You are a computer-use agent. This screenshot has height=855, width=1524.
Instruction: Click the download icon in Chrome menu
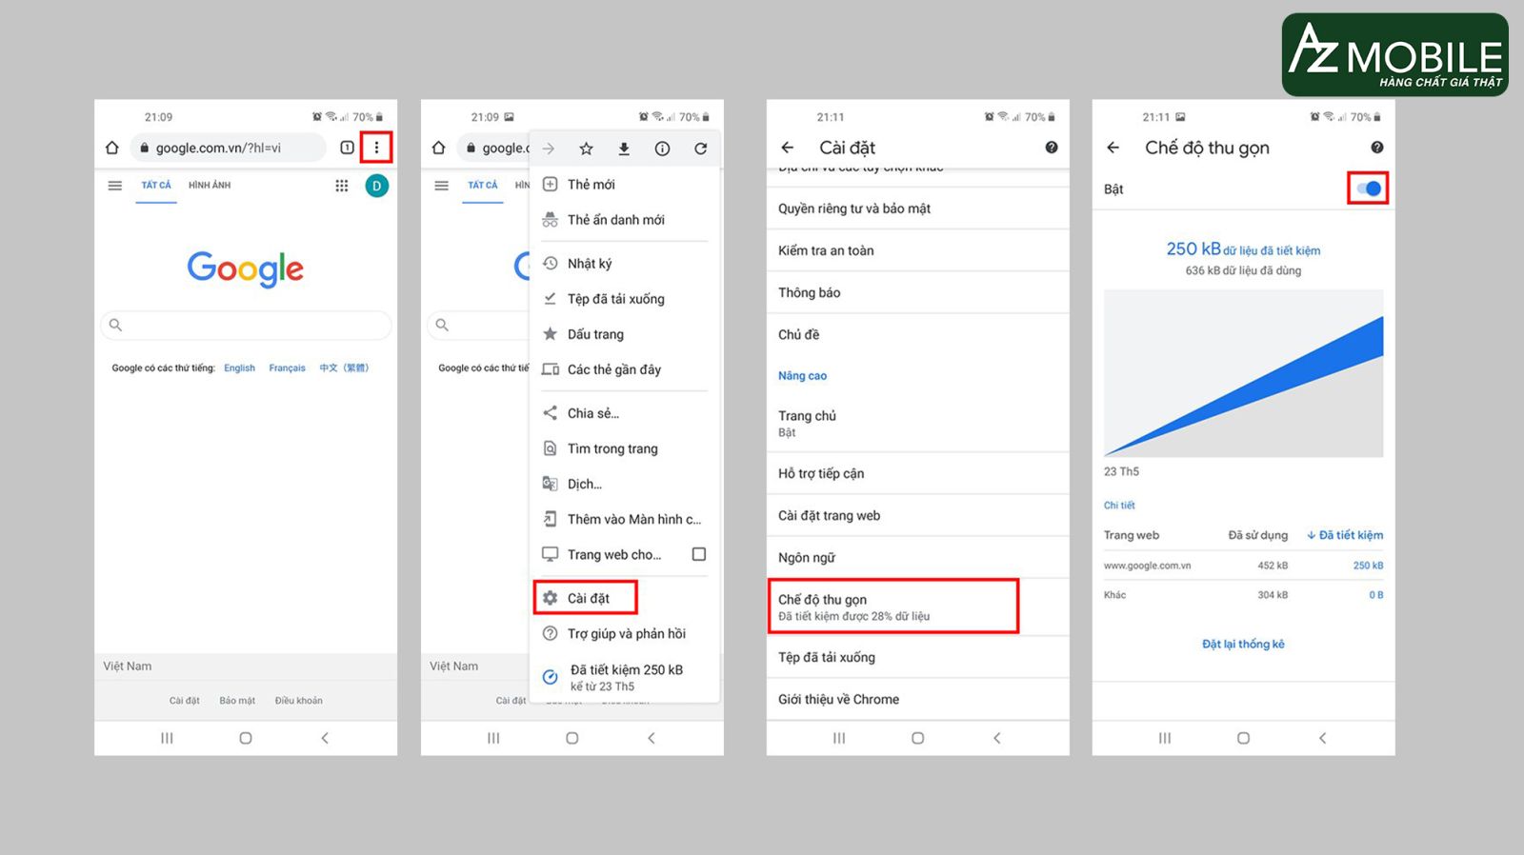[624, 149]
